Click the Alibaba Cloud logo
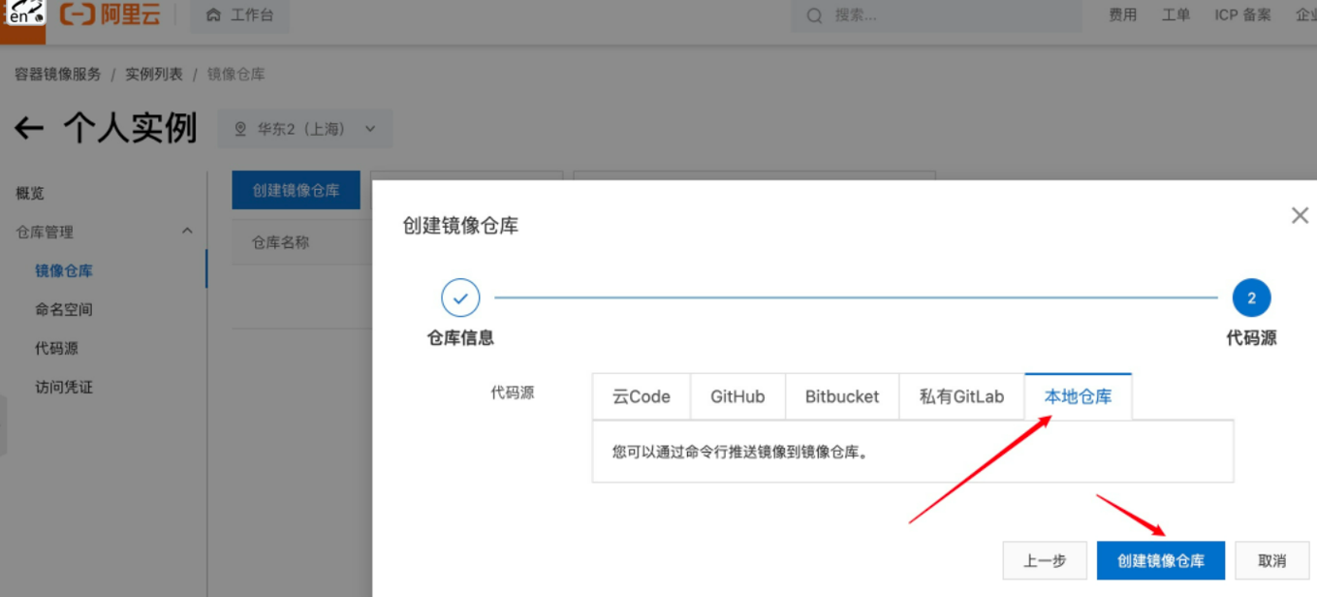This screenshot has width=1317, height=597. (110, 16)
